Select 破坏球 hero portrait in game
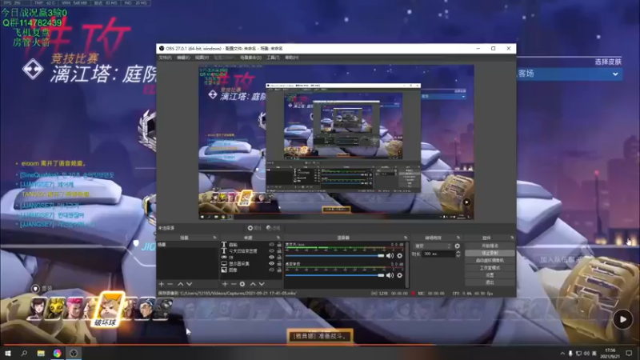640x360 pixels. pyautogui.click(x=109, y=309)
